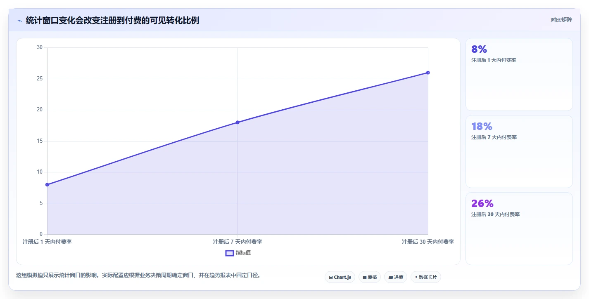Click the 8% value in the first card
The width and height of the screenshot is (589, 299).
point(479,49)
